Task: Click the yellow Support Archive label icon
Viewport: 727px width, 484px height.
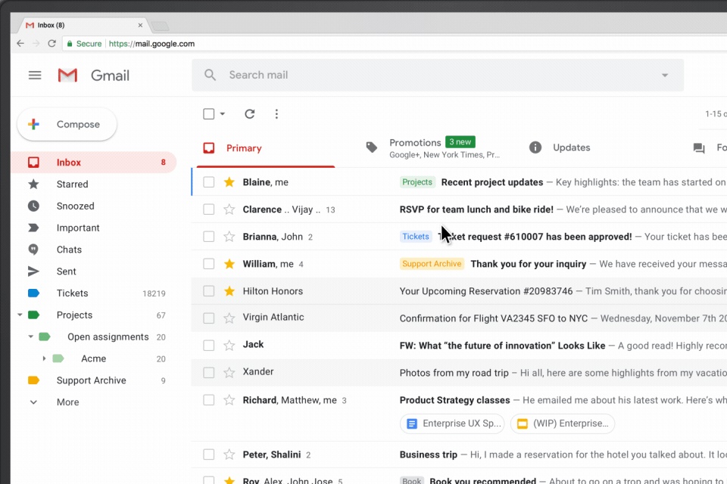Action: coord(33,380)
